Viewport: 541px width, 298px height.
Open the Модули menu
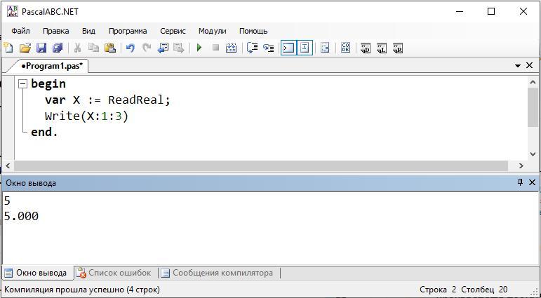[x=212, y=31]
